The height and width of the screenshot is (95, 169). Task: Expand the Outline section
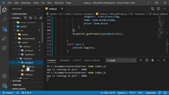coord(16,81)
